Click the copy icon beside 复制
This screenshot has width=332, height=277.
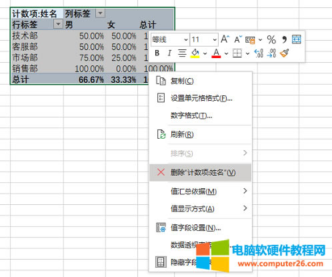click(x=161, y=81)
